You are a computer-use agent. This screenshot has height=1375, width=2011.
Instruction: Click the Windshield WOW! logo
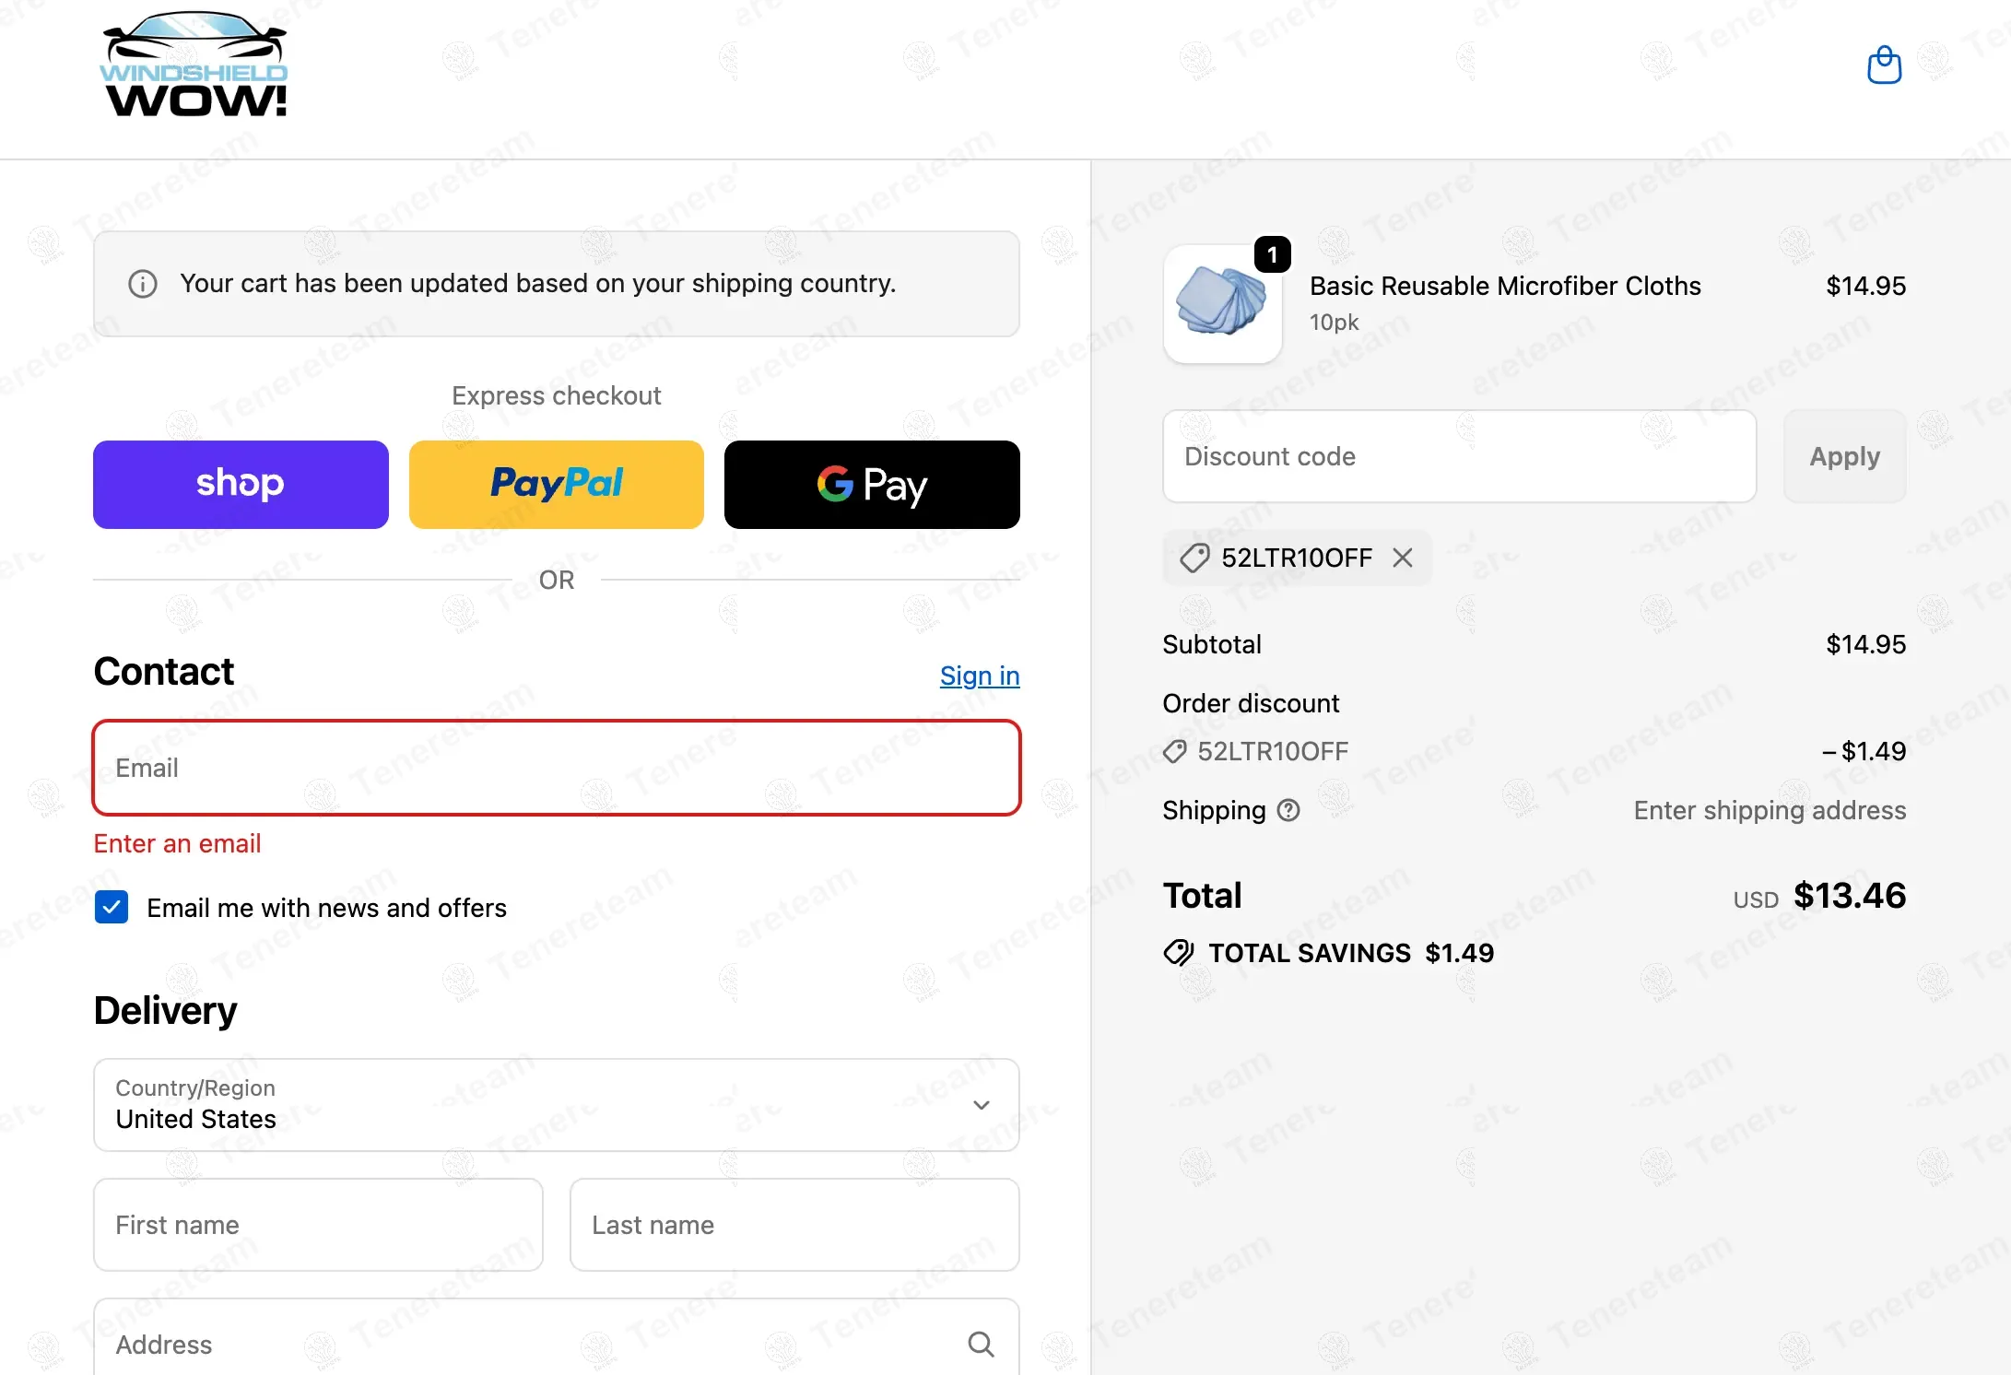(x=194, y=65)
